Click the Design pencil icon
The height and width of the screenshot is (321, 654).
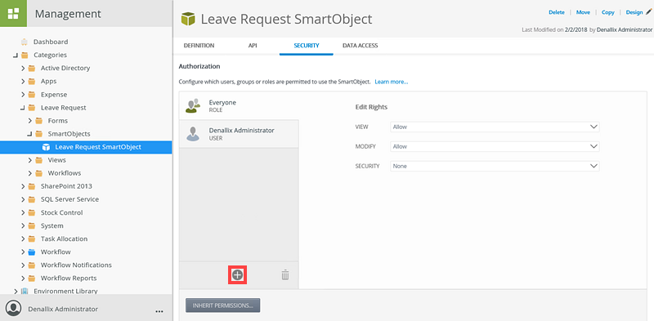click(648, 12)
